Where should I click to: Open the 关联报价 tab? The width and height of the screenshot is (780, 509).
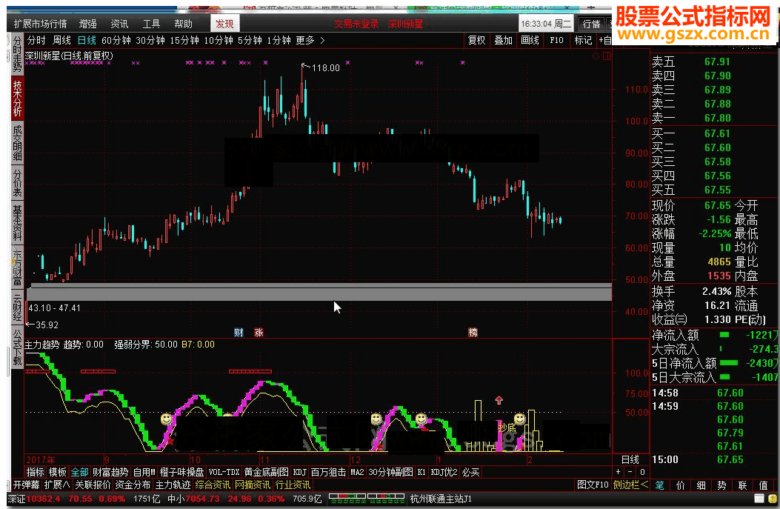tap(93, 485)
